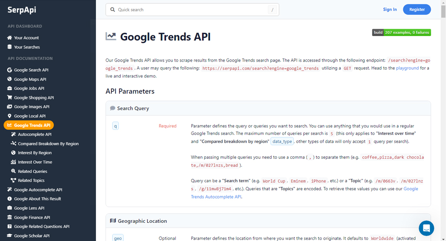Open the playground link in description
The image size is (446, 241).
tap(407, 68)
